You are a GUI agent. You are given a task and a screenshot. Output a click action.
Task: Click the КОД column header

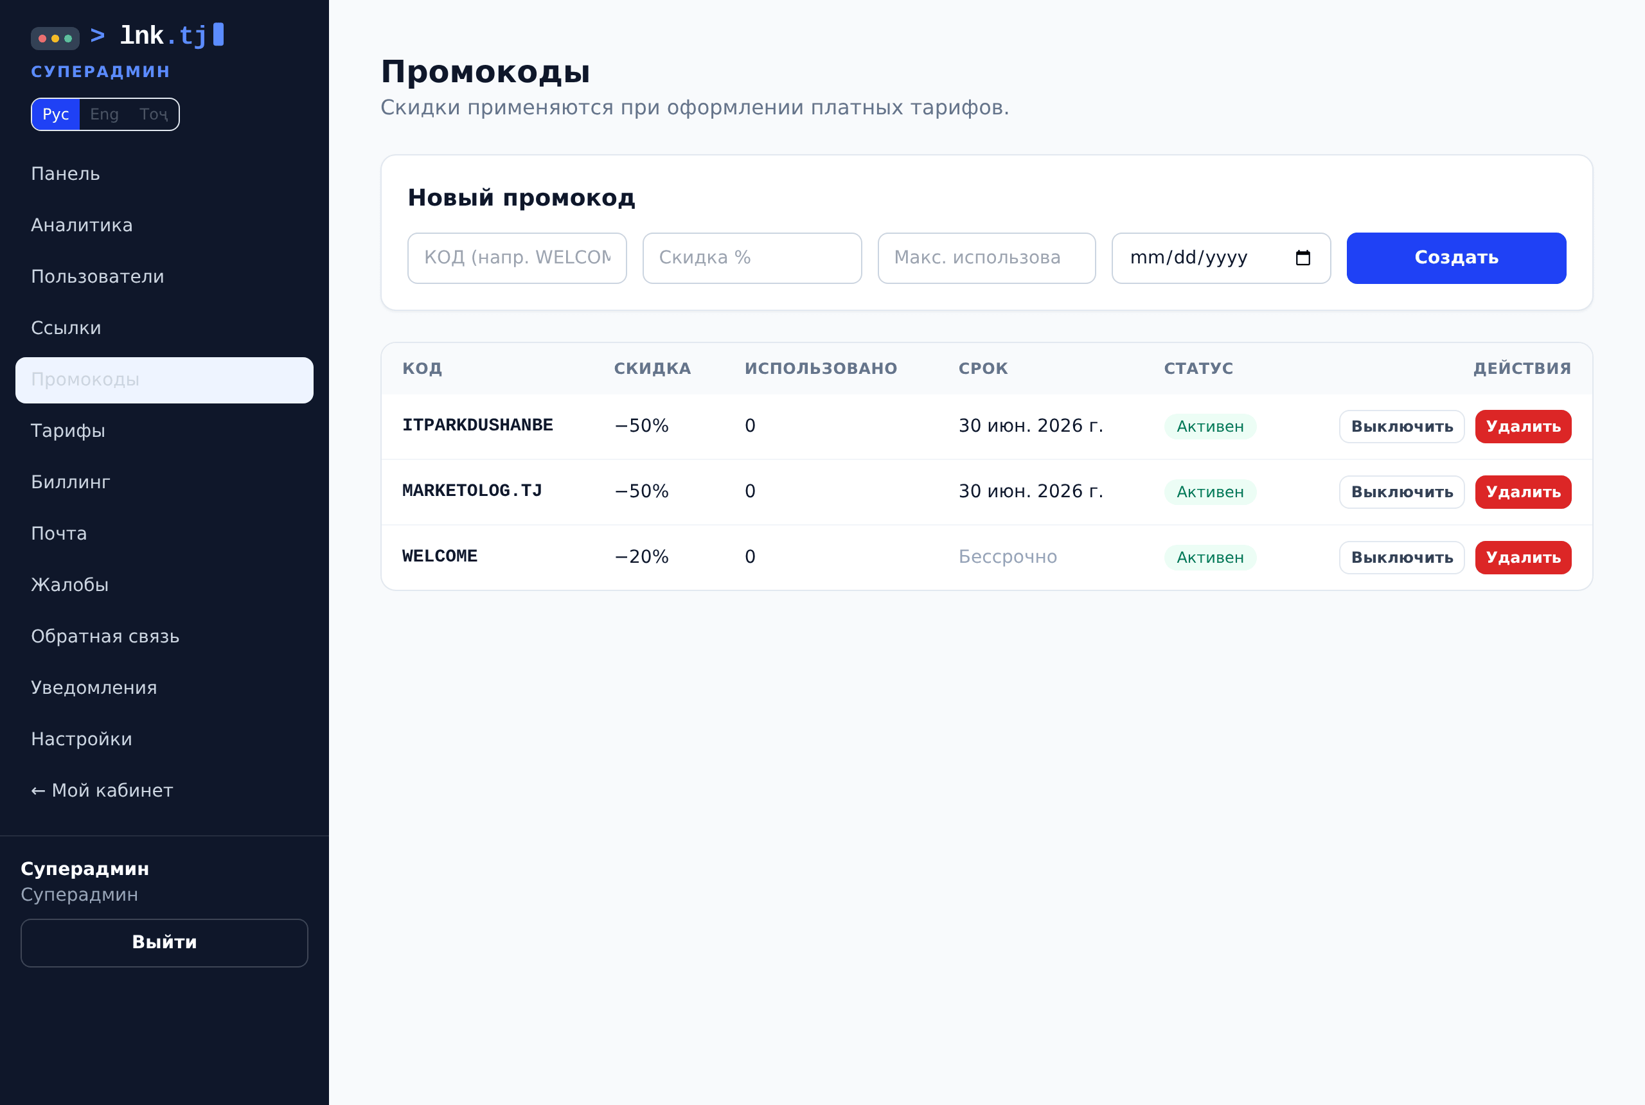pos(422,369)
